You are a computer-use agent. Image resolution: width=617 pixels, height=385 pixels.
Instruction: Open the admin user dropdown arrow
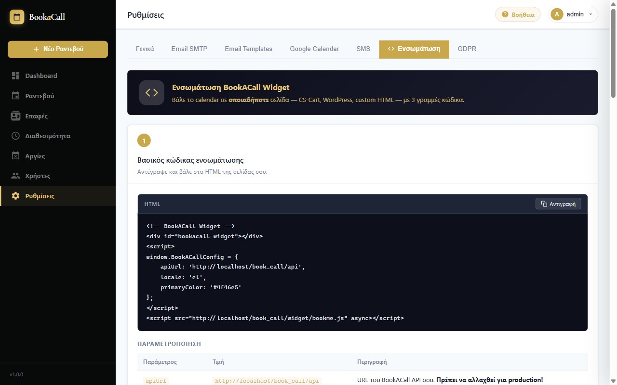click(590, 14)
